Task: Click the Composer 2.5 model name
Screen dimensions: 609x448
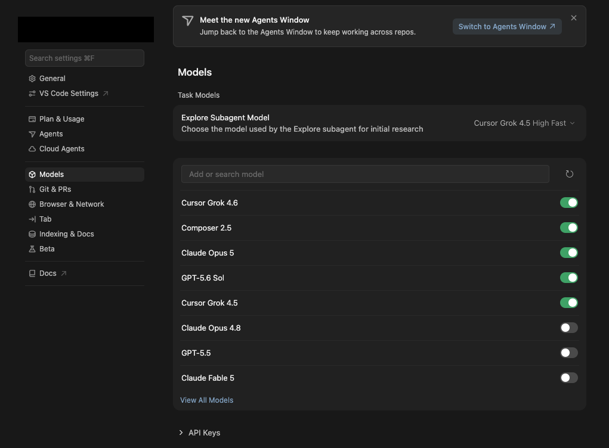Action: (206, 228)
